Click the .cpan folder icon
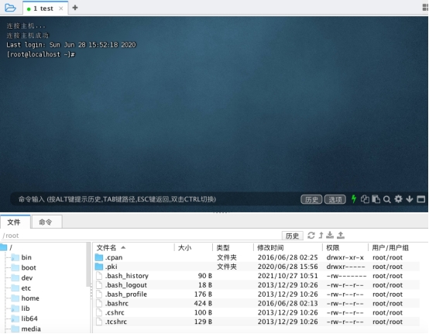The image size is (429, 334). point(99,257)
